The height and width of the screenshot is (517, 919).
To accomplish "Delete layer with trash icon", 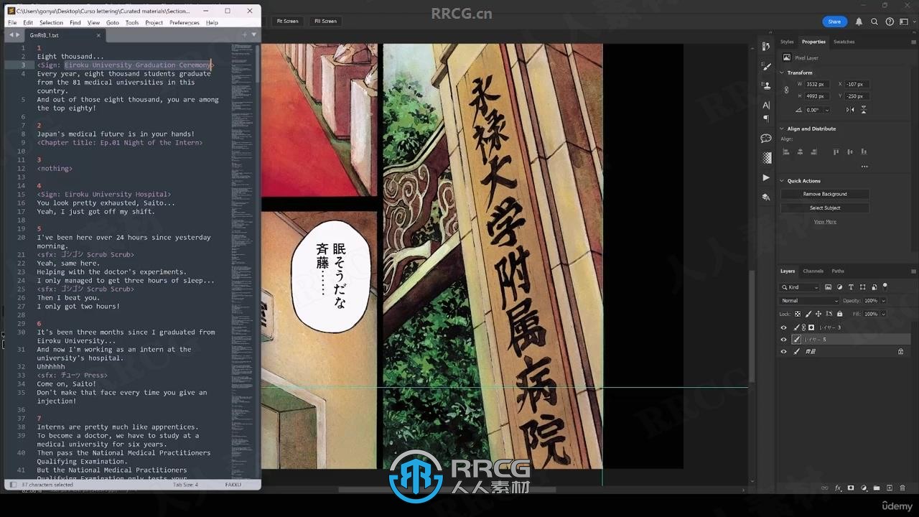I will coord(902,488).
